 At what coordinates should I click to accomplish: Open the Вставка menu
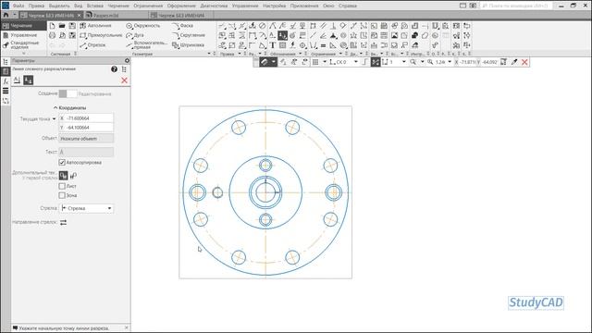[94, 6]
